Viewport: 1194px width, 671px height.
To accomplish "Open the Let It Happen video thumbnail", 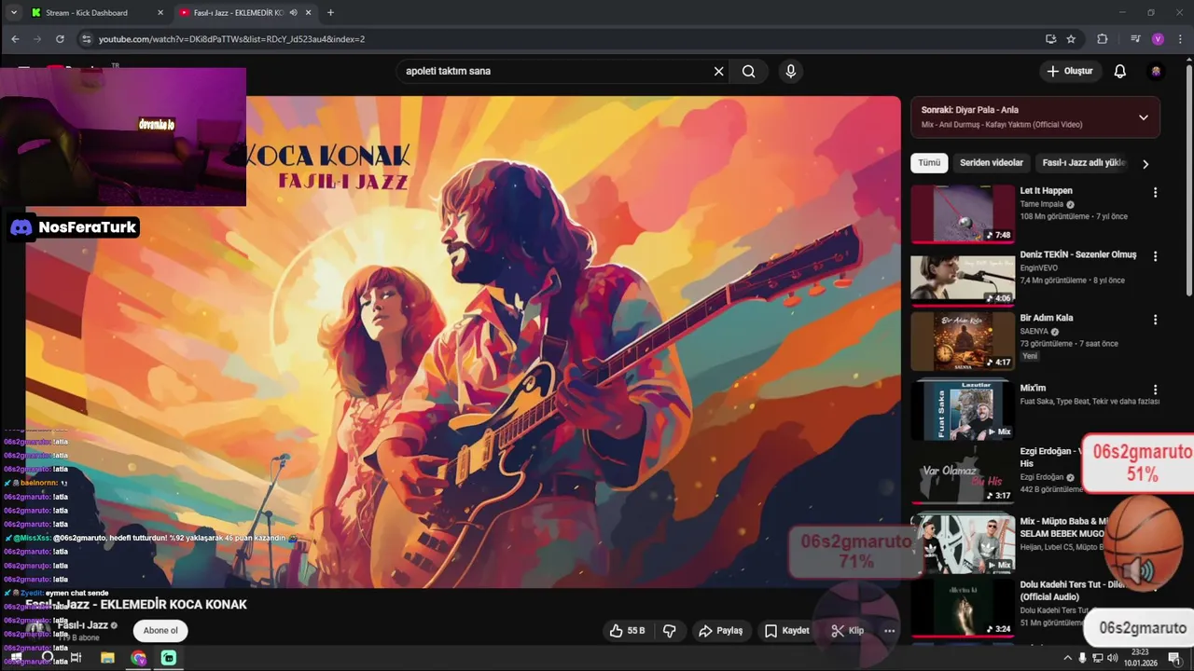I will coord(963,213).
